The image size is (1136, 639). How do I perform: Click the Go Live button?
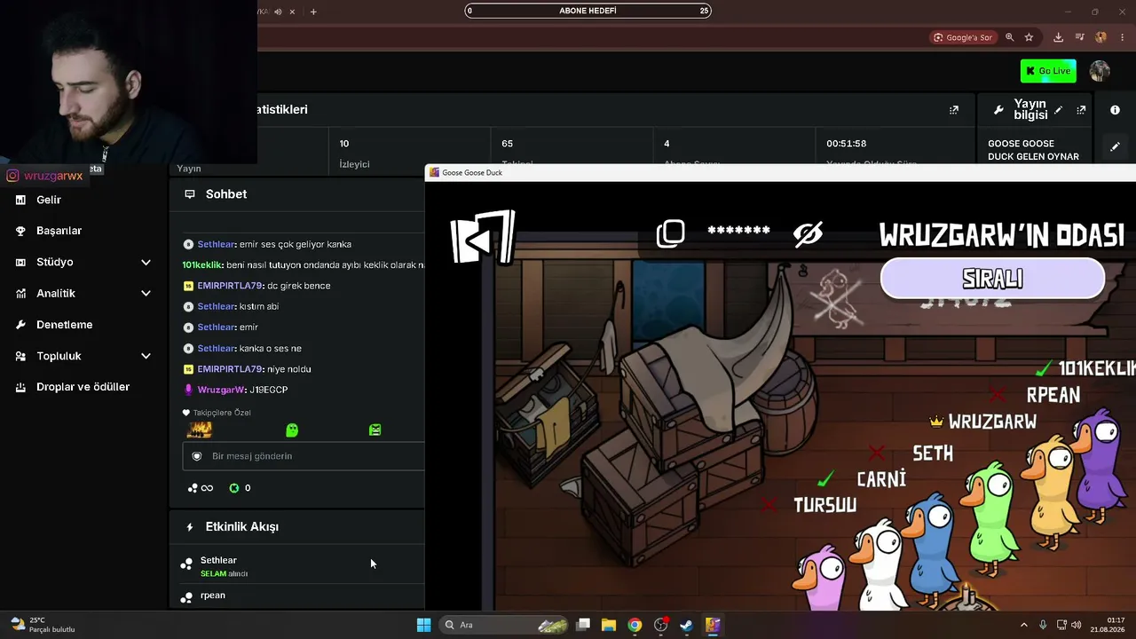[1048, 71]
